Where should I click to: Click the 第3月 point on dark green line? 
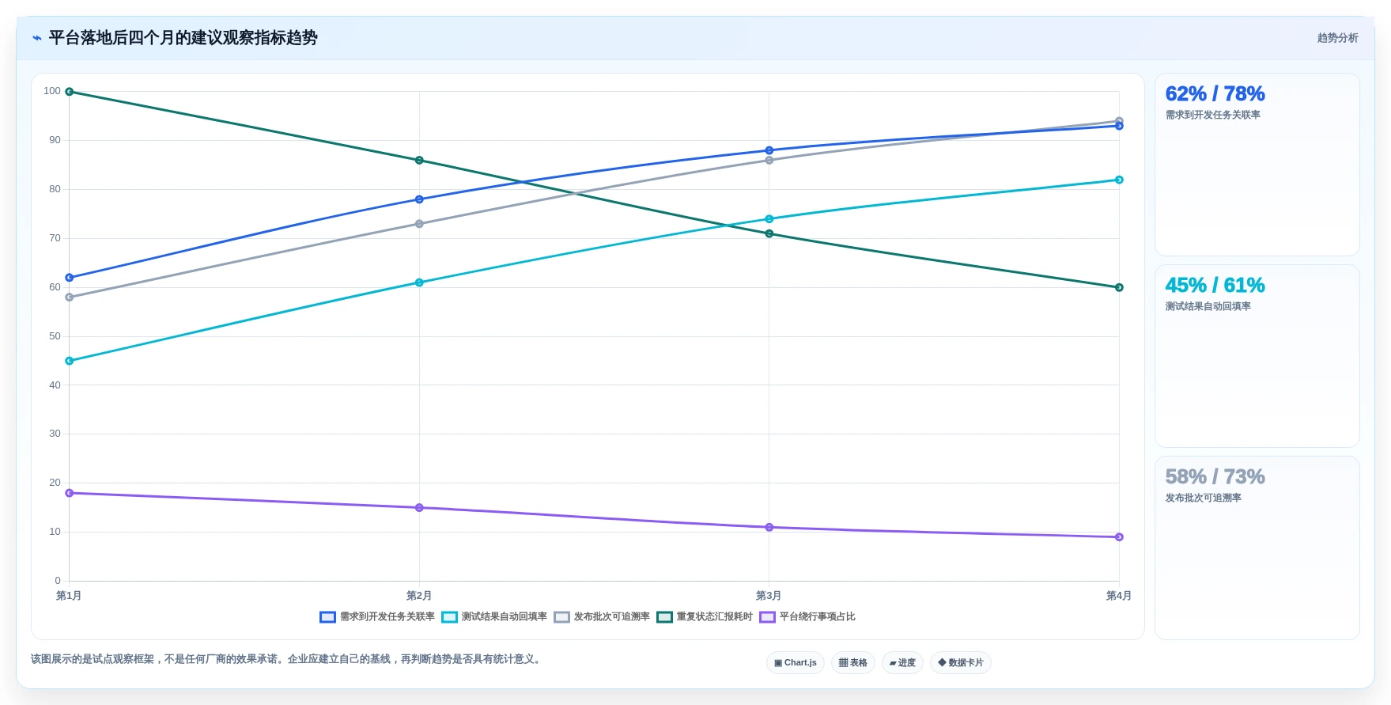tap(769, 233)
